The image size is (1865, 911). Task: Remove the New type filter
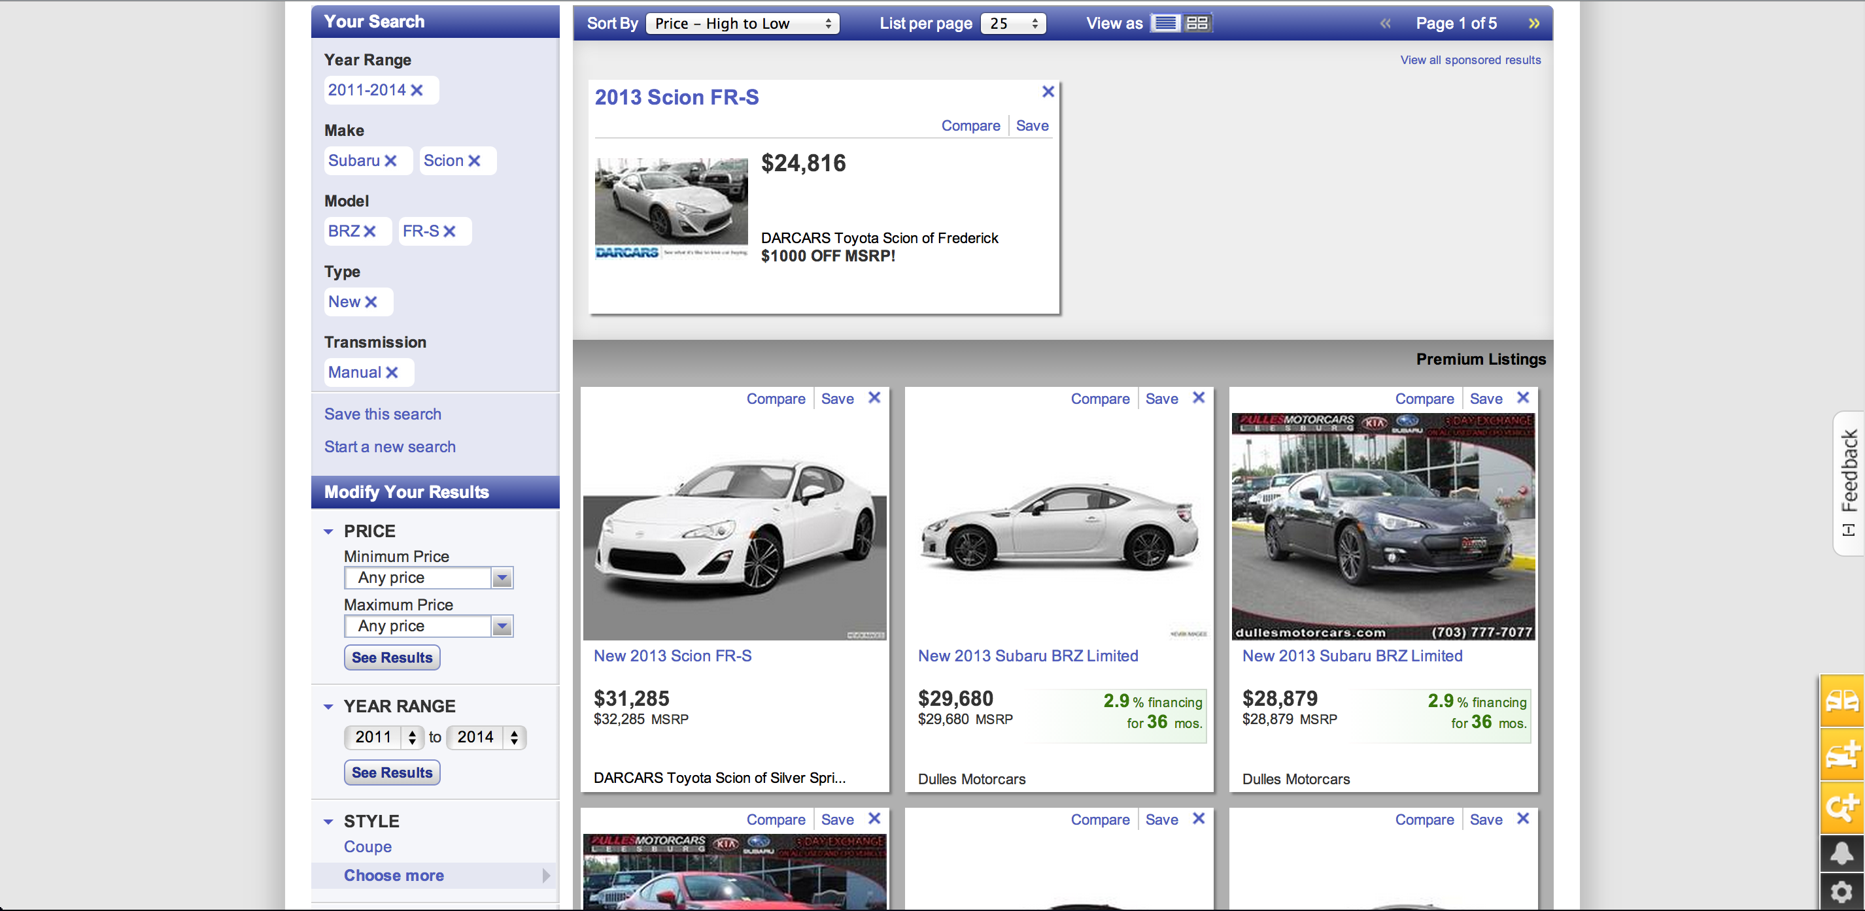click(371, 302)
